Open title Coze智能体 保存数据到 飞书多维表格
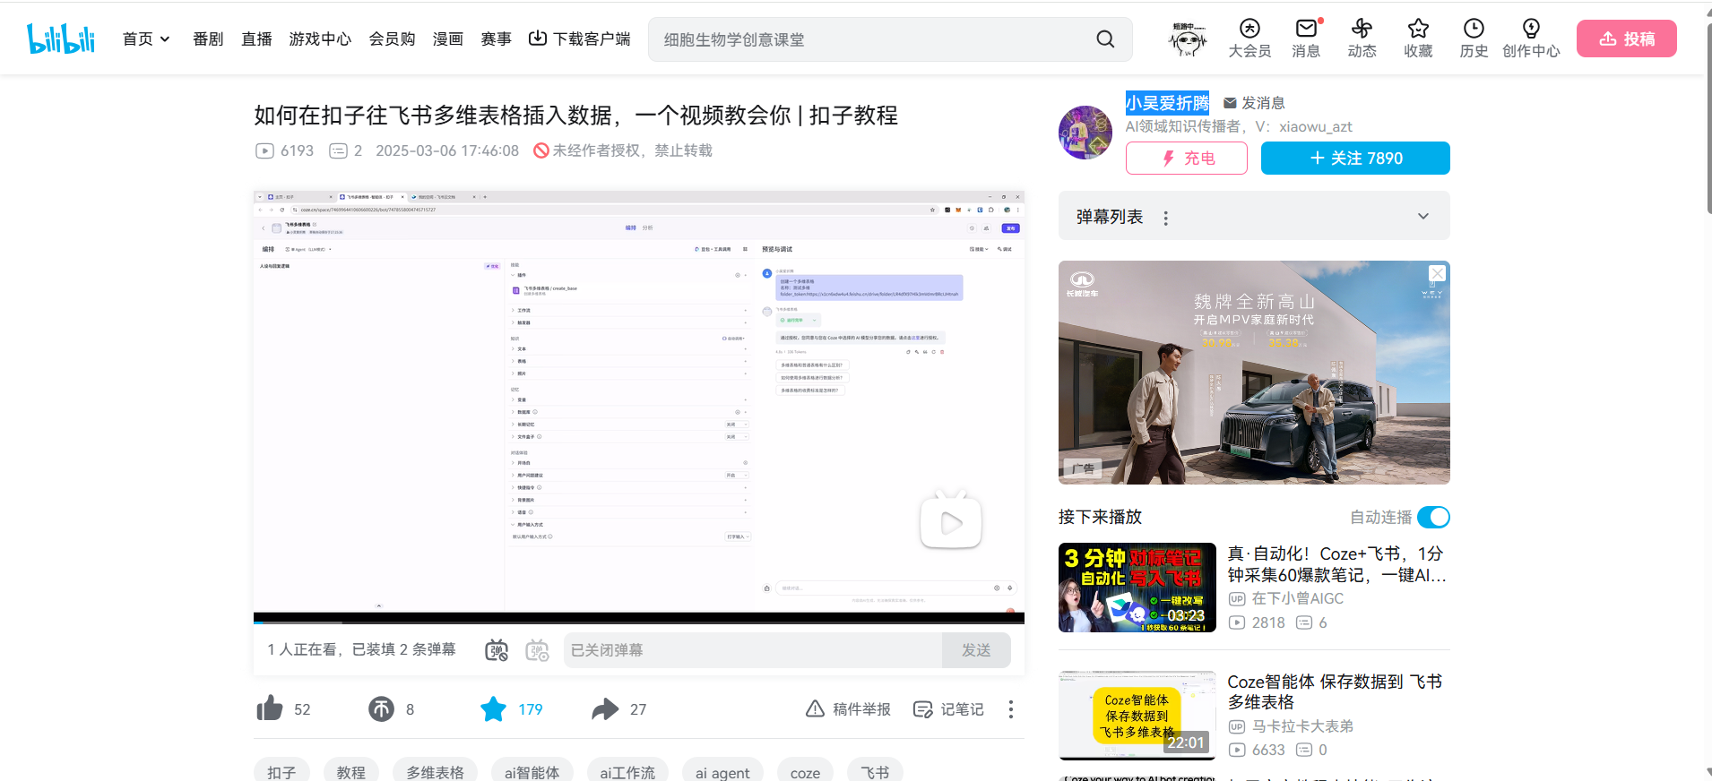 (1335, 691)
